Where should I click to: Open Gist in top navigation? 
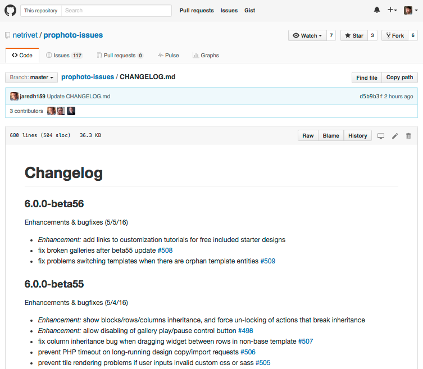click(249, 11)
